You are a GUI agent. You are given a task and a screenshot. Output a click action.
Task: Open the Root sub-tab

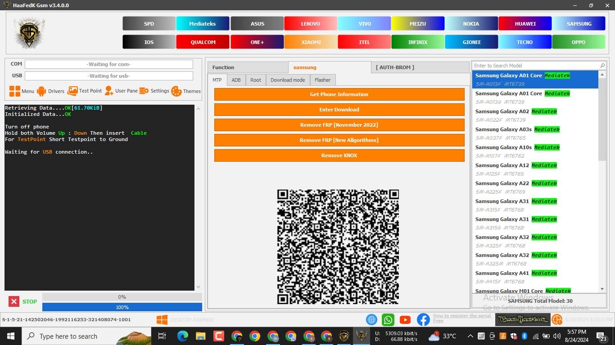256,80
